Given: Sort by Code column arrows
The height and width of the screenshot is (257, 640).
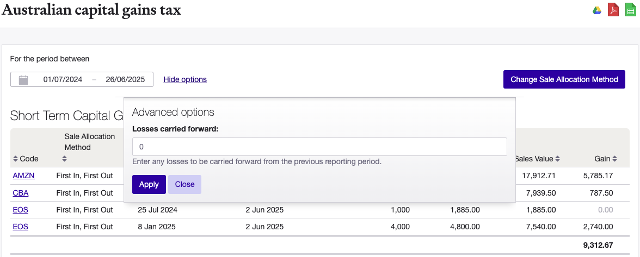Looking at the screenshot, I should pos(15,159).
